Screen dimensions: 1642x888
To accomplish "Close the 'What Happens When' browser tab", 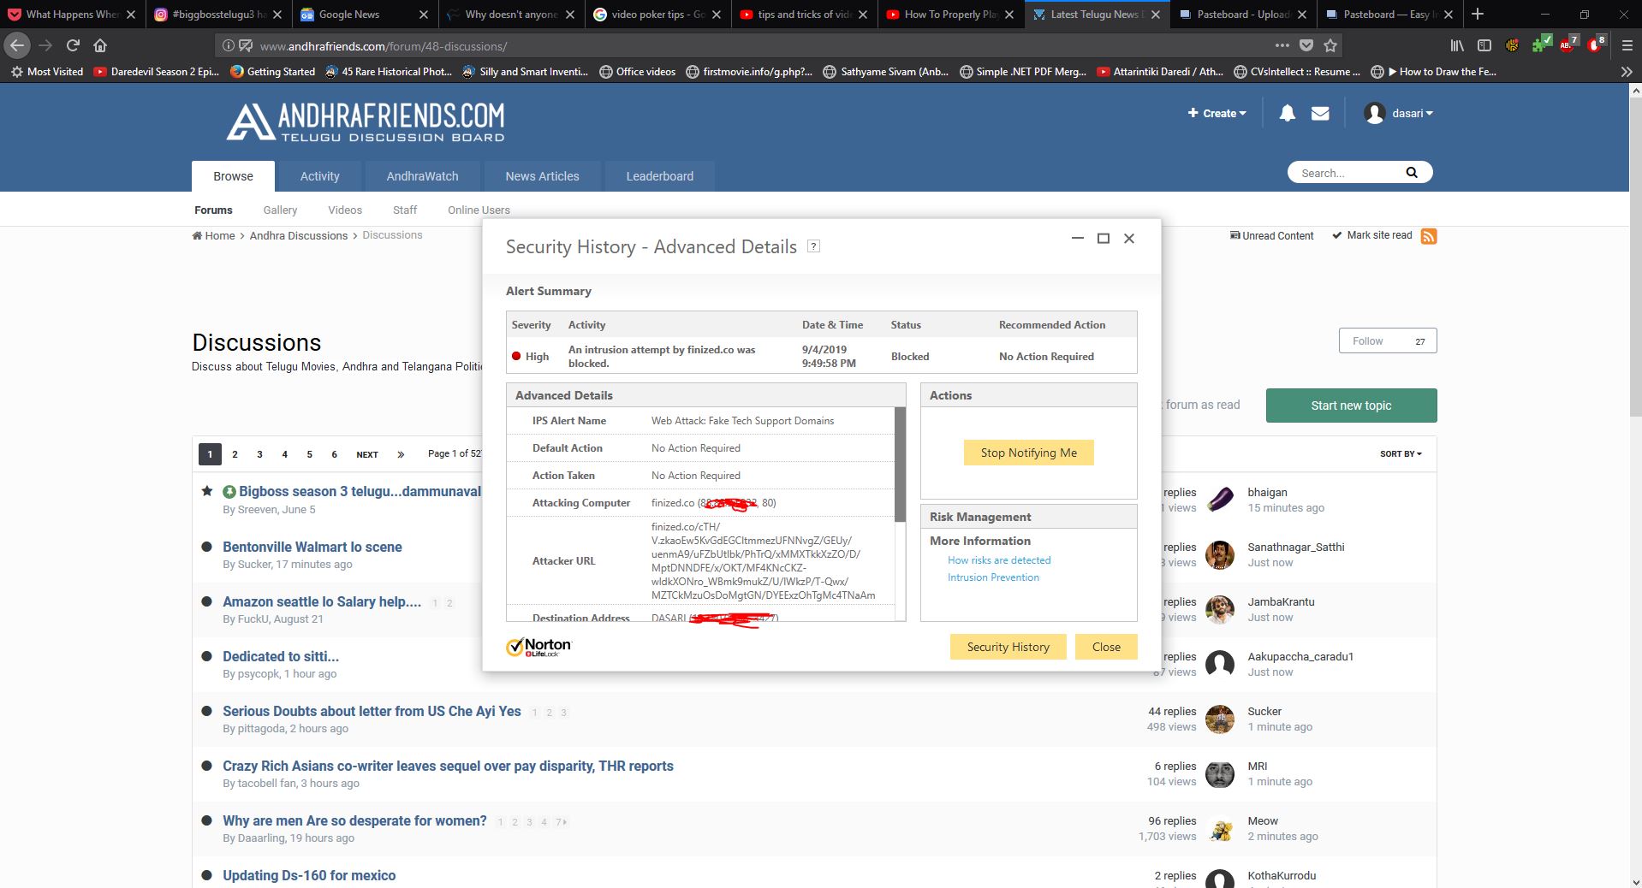I will (x=130, y=15).
